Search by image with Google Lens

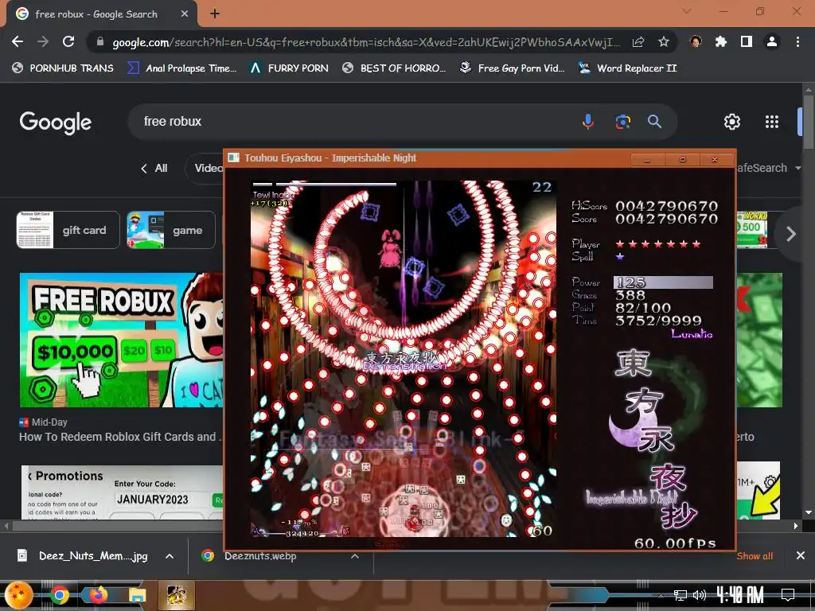click(622, 122)
